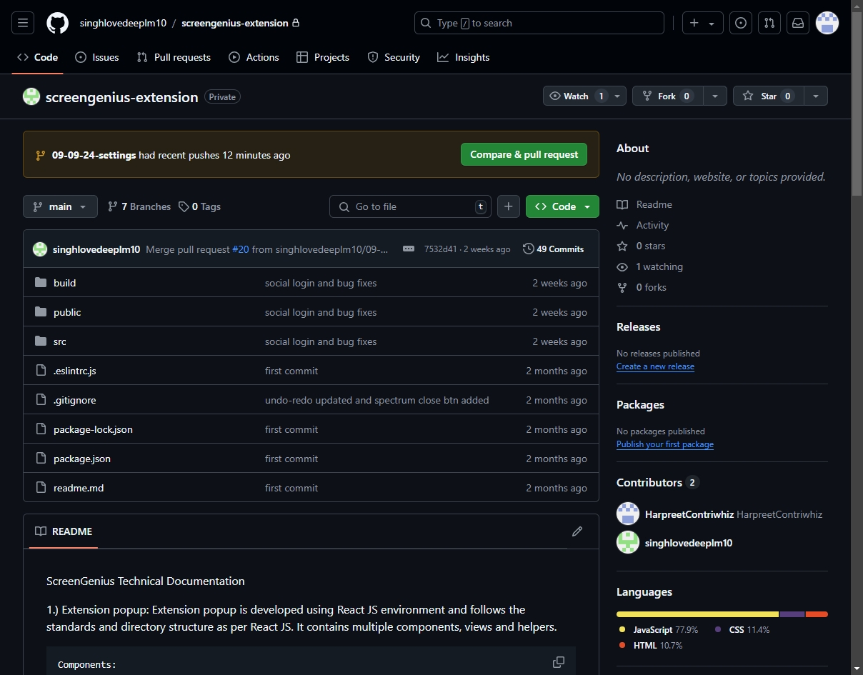The width and height of the screenshot is (863, 675).
Task: Open the 49 Commits history
Action: tap(554, 249)
